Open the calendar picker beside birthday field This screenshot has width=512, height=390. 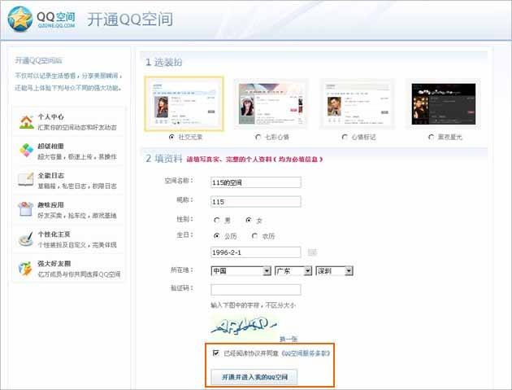311,252
